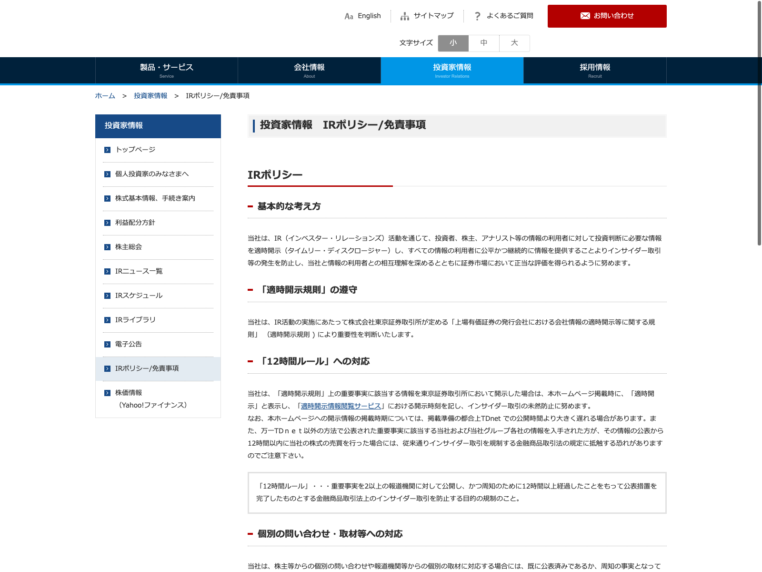This screenshot has height=572, width=762.
Task: Click the page vertical scrollbar
Action: point(759,124)
